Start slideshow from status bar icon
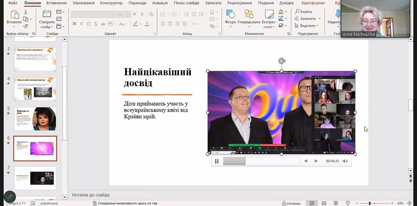Image resolution: width=417 pixels, height=206 pixels. (x=348, y=203)
